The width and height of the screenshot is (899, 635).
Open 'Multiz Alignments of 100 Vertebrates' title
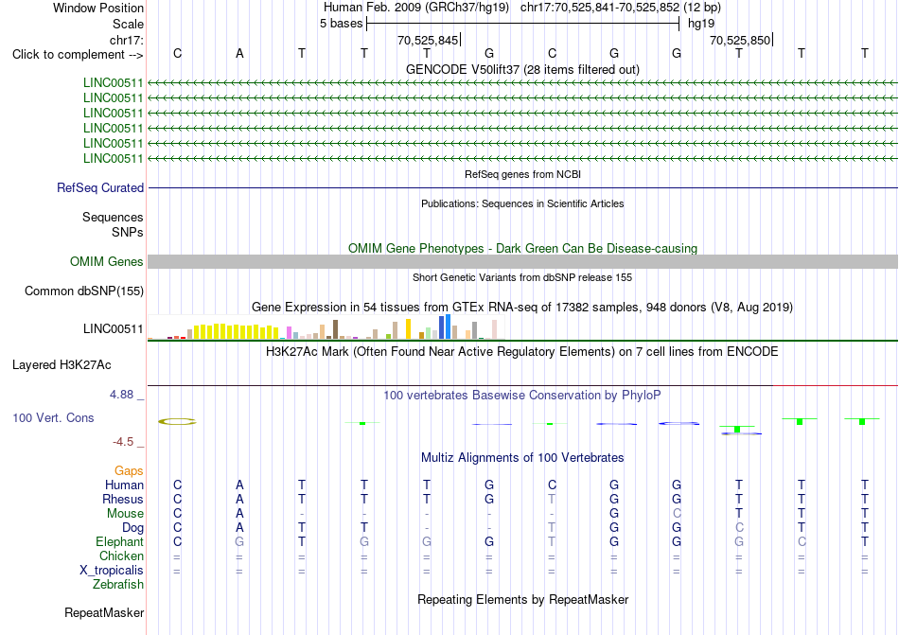522,458
